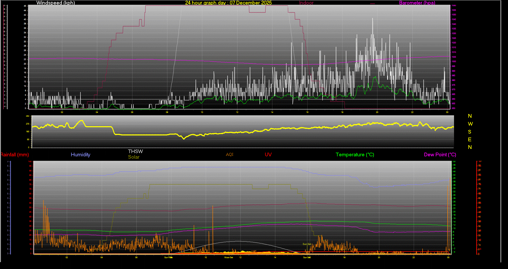Click the Rainfall (mm) legend label
This screenshot has height=269, width=508.
pos(15,155)
